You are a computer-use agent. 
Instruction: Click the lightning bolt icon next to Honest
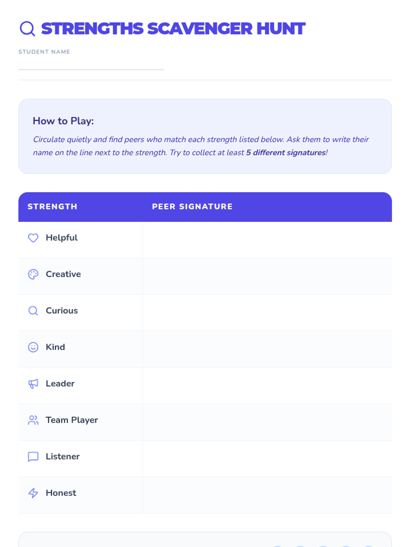(x=33, y=493)
